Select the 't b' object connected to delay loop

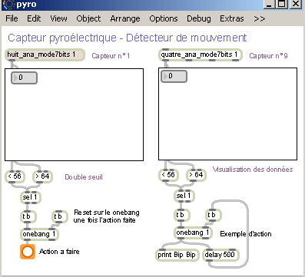pos(214,215)
